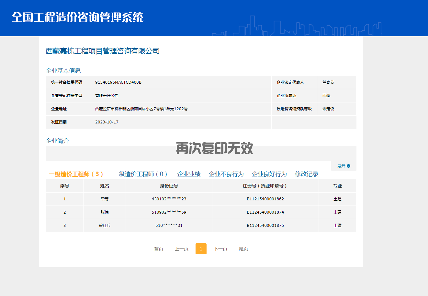
Task: Select the 企业良好行为 tab
Action: (x=269, y=174)
